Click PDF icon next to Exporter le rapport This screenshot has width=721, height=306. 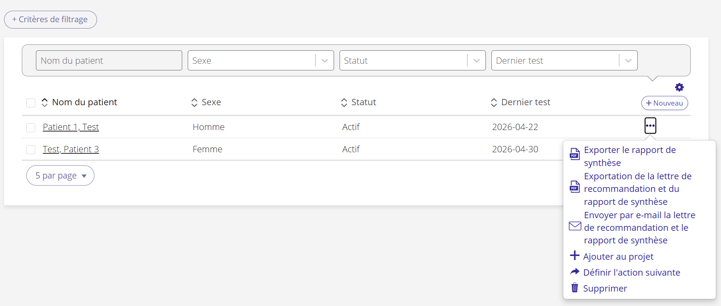pyautogui.click(x=575, y=153)
